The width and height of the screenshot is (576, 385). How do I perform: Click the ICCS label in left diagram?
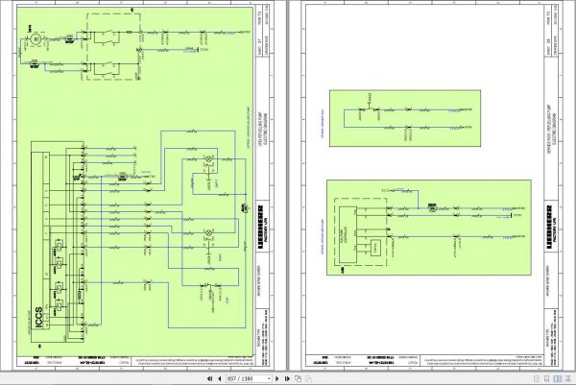pyautogui.click(x=38, y=318)
